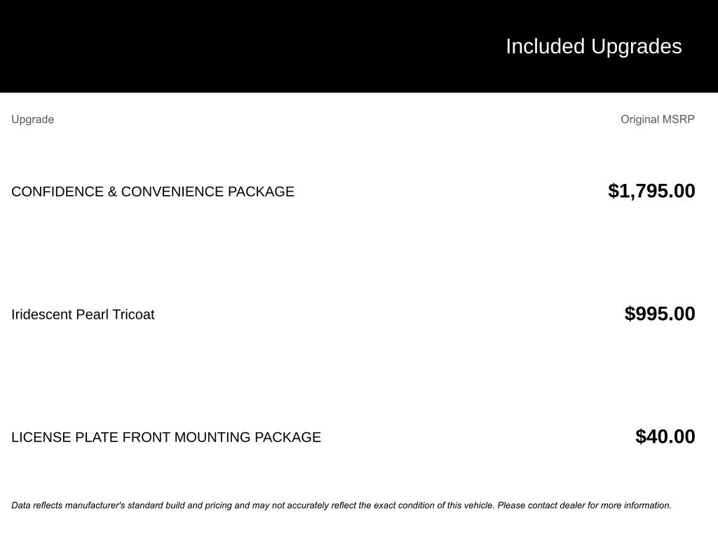Click the word "Included" in the banner
The width and height of the screenshot is (718, 539).
point(545,46)
